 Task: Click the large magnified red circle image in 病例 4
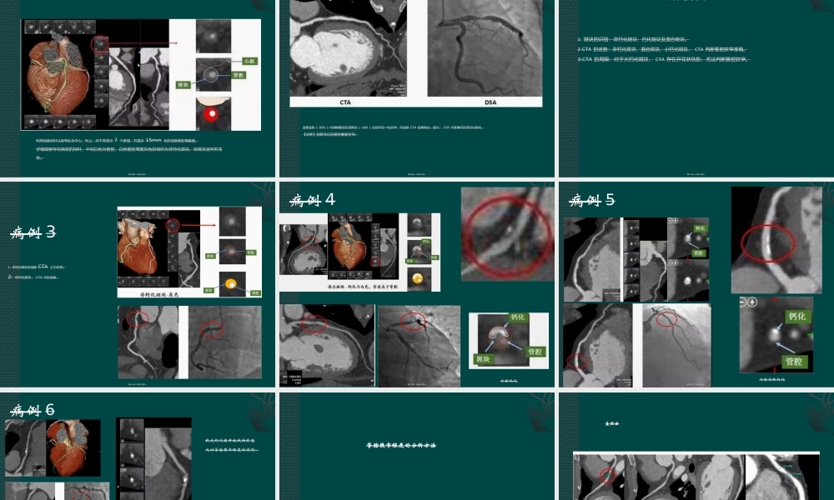click(x=506, y=233)
